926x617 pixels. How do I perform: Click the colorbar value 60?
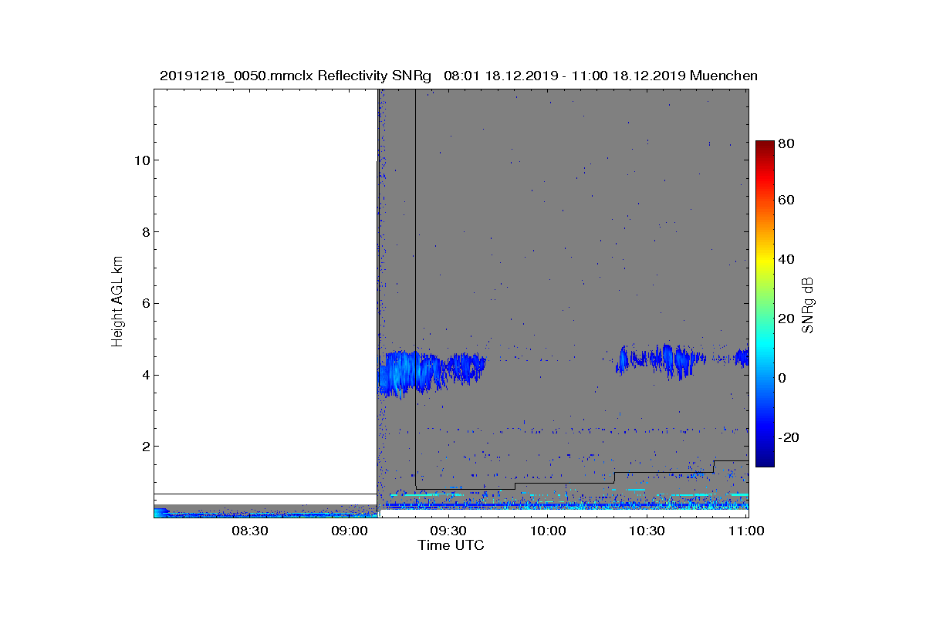click(x=786, y=201)
